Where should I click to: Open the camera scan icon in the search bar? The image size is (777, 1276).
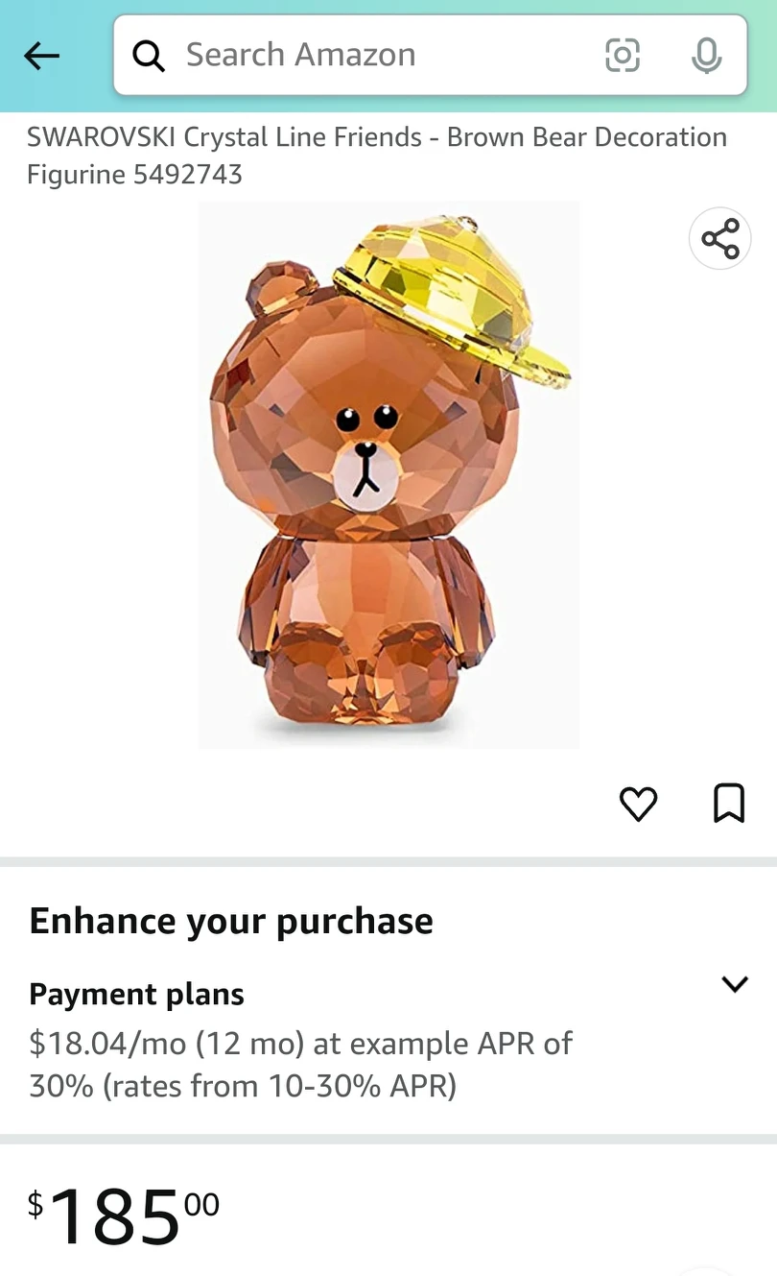(x=623, y=56)
